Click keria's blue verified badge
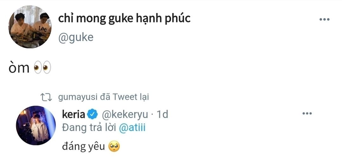342x160 pixels. (92, 115)
